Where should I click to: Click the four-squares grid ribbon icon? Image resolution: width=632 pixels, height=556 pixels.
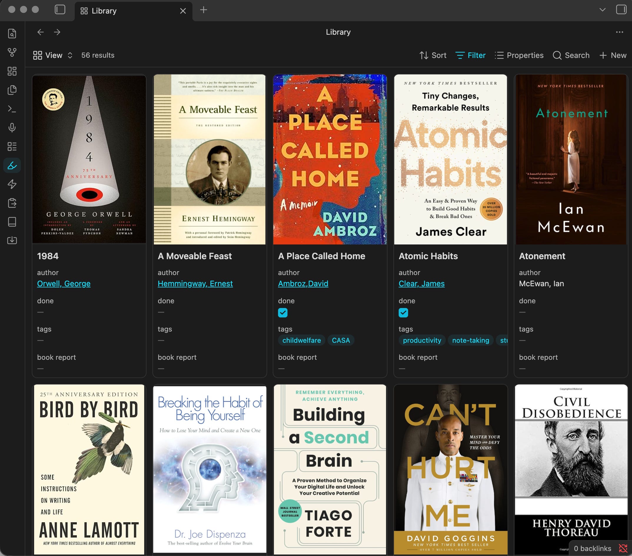pos(12,71)
